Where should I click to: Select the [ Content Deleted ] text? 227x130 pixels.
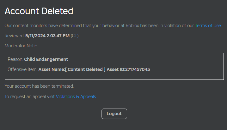click(x=85, y=69)
